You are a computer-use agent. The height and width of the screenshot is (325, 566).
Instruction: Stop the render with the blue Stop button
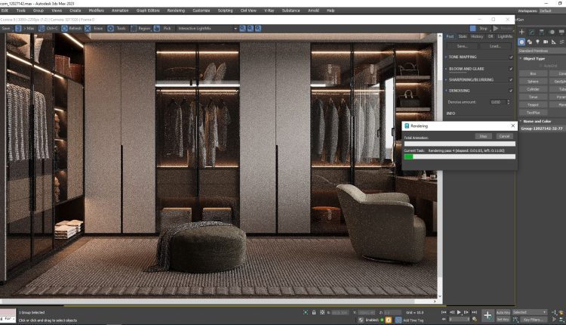[479, 28]
